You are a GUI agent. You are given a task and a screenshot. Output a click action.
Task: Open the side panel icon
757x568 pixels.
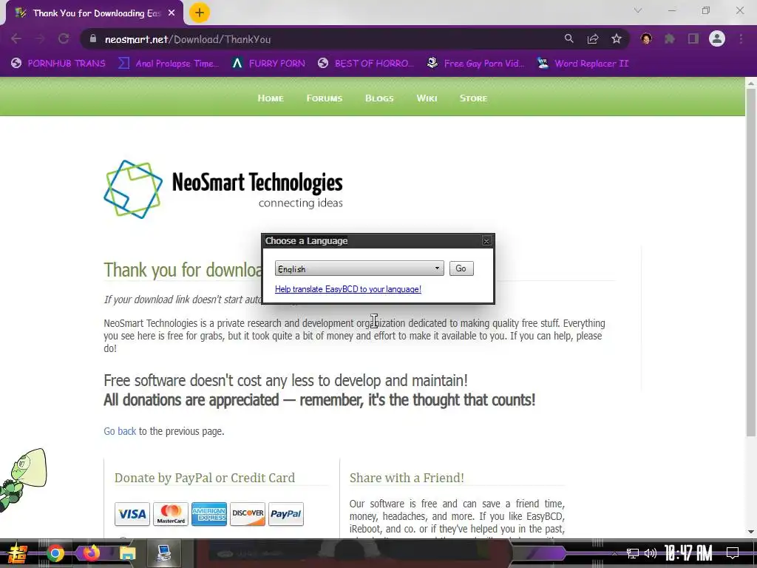click(x=693, y=38)
